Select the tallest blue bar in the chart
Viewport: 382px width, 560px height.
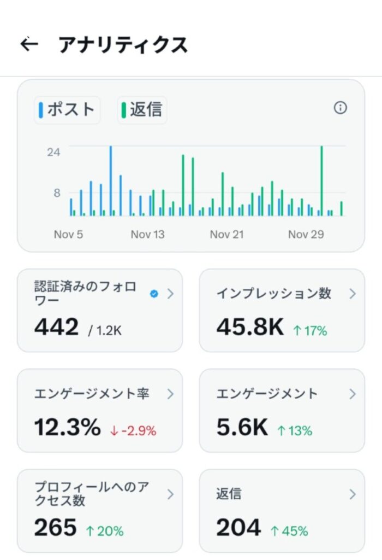tap(111, 180)
